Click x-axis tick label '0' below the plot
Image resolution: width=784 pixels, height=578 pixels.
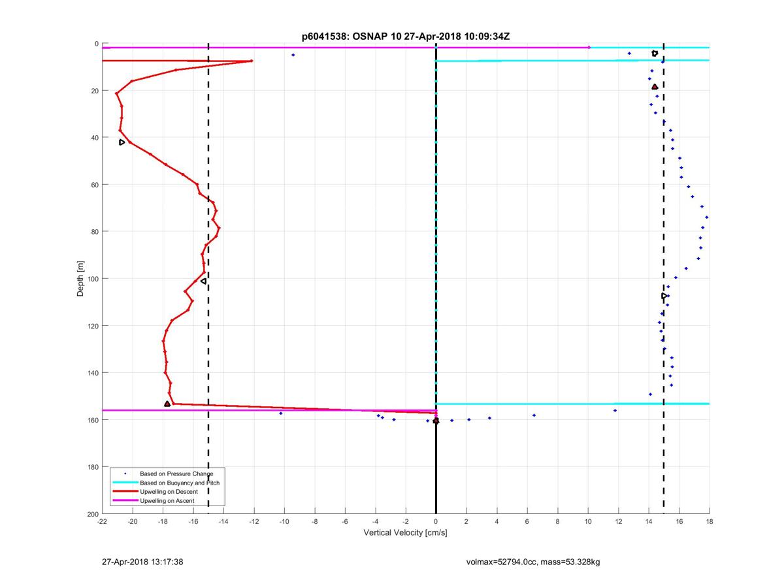coord(436,522)
